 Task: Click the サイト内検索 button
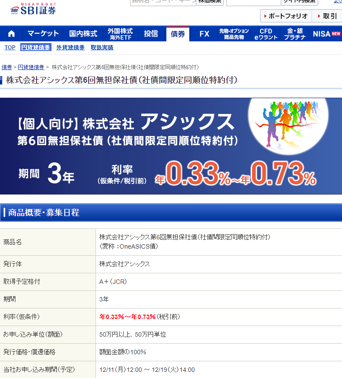[299, 2]
